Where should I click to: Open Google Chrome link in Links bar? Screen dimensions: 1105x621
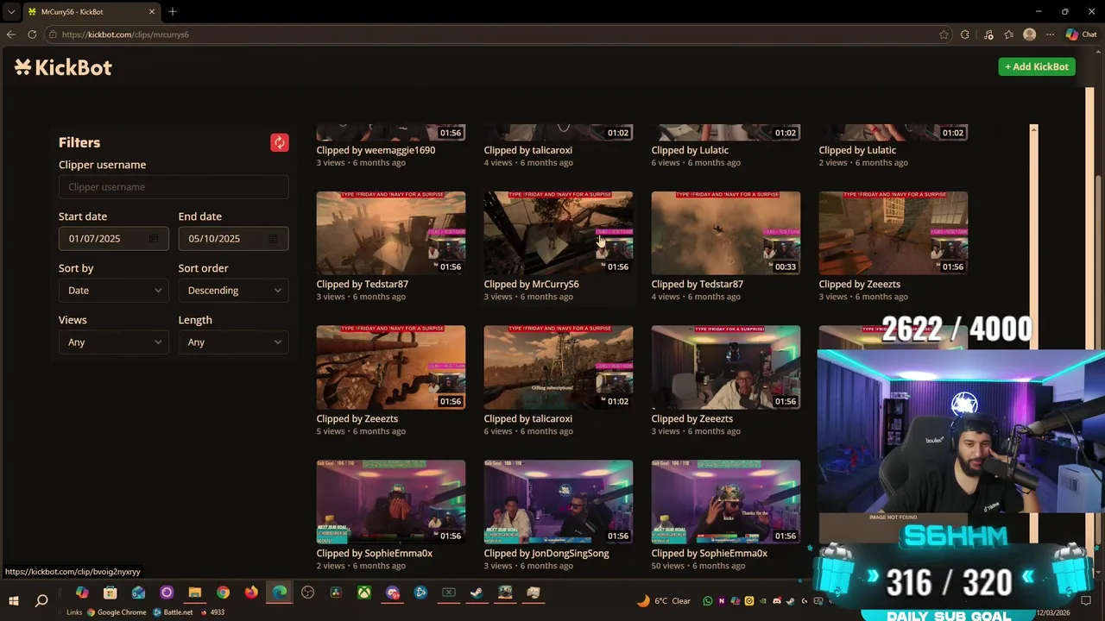[116, 612]
